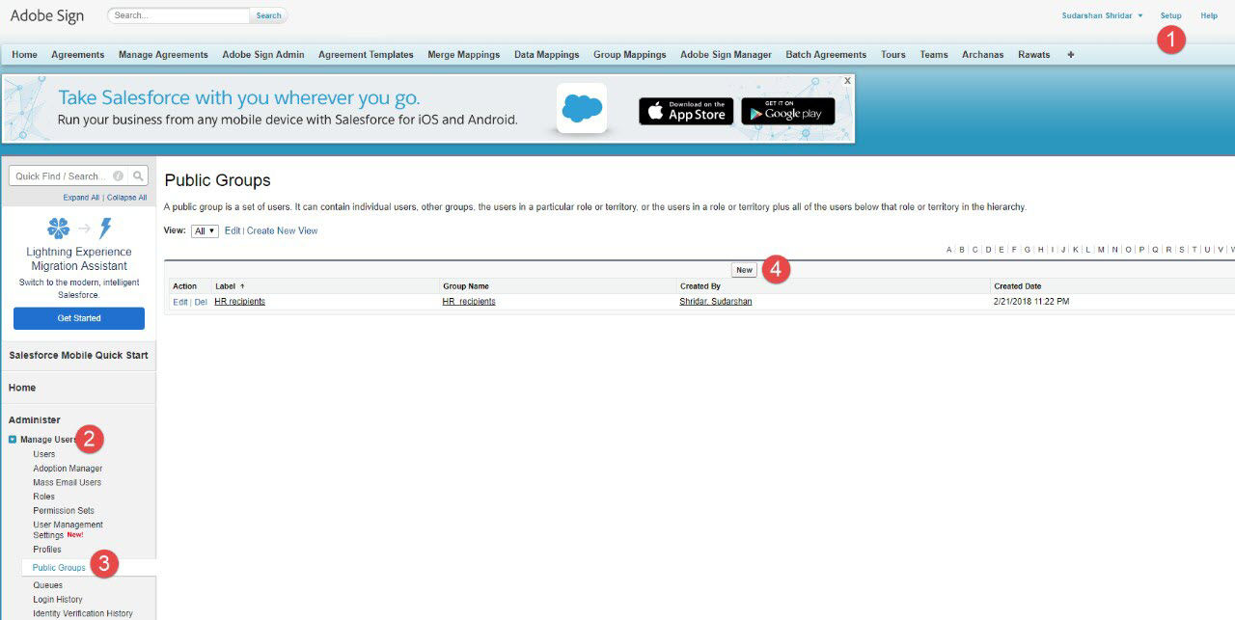Select Public Groups in sidebar
Viewport: 1235px width, 620px height.
coord(59,568)
